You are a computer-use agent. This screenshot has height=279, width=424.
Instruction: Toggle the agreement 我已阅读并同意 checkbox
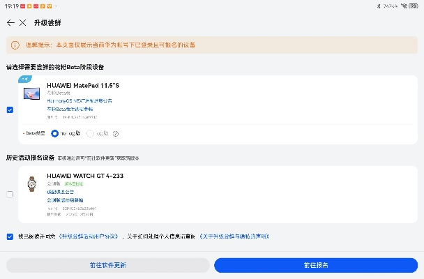click(x=10, y=236)
